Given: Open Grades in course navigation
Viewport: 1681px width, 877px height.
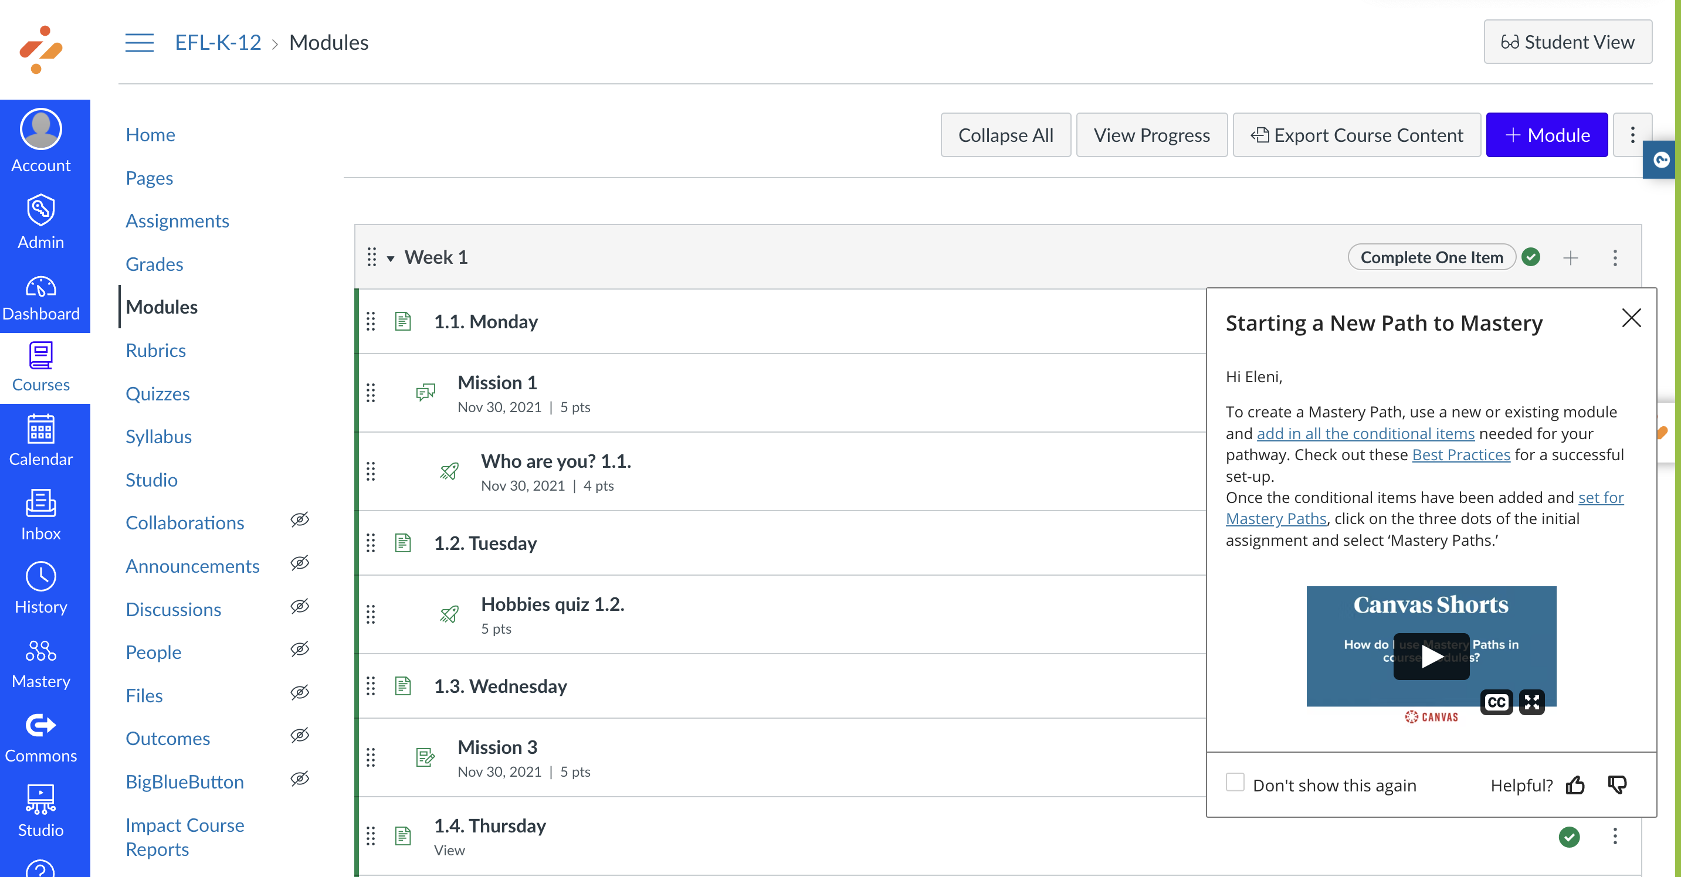Looking at the screenshot, I should tap(154, 264).
